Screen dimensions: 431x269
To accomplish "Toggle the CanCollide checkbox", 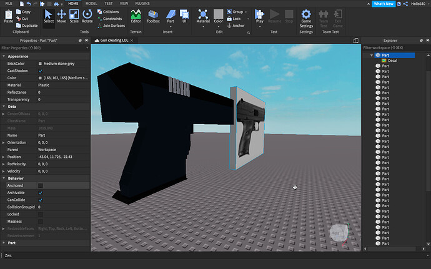I will tap(41, 200).
